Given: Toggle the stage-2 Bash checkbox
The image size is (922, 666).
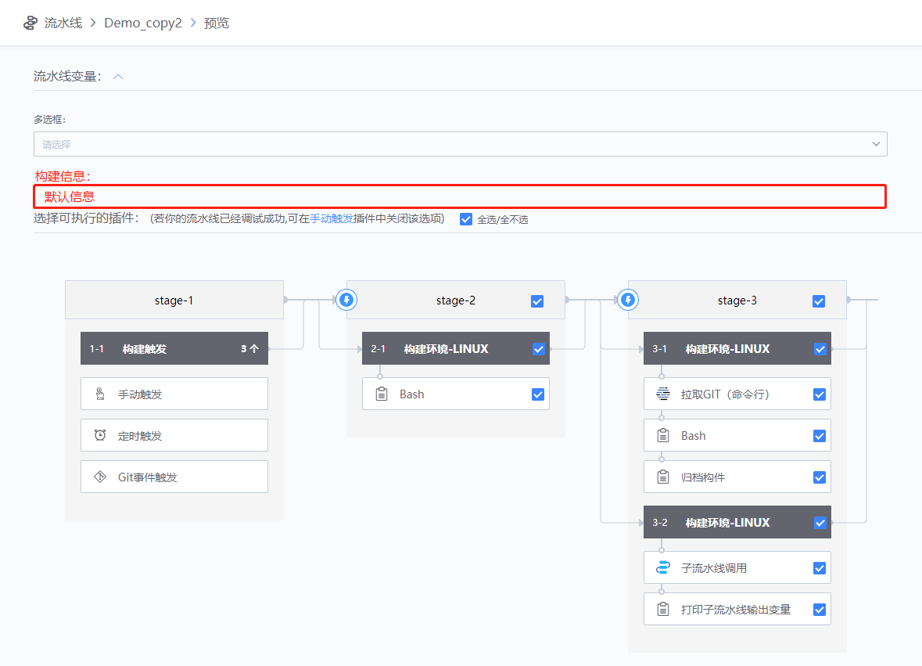Looking at the screenshot, I should (x=537, y=394).
